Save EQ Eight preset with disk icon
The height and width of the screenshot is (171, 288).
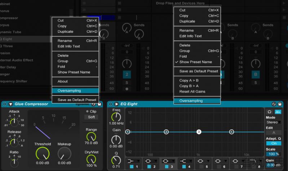point(280,104)
